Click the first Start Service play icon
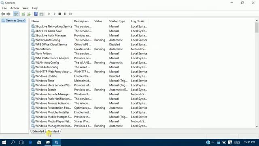 (x=49, y=14)
